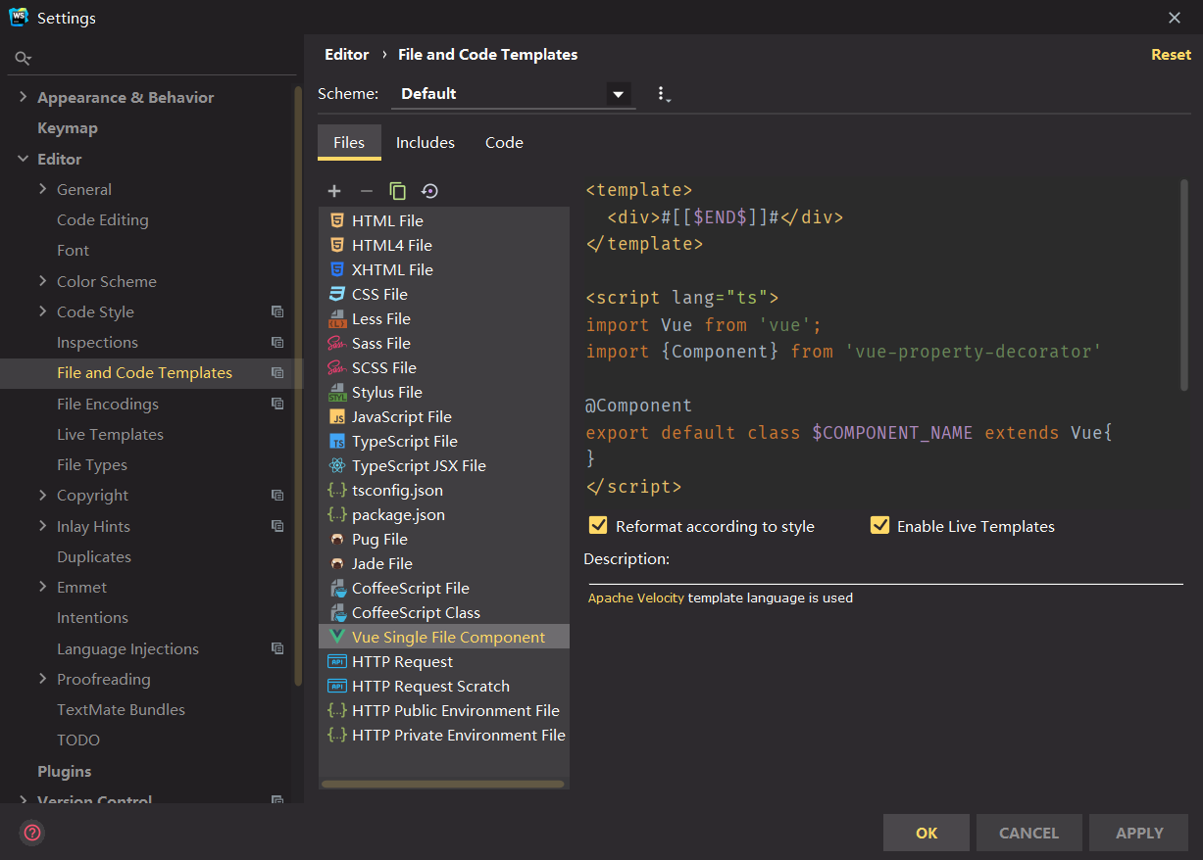Switch to the Code tab

pos(504,143)
